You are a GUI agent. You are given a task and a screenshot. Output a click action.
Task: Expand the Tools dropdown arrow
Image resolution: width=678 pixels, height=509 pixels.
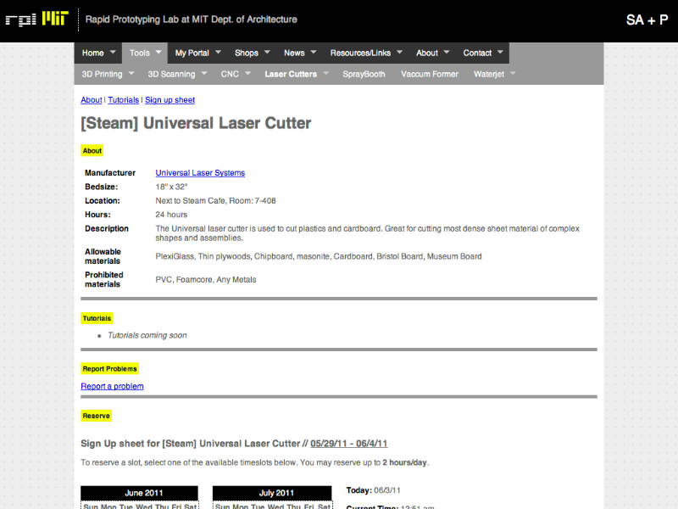click(x=158, y=53)
